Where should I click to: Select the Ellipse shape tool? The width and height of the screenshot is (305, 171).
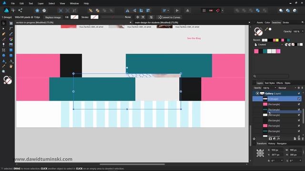pyautogui.click(x=3, y=56)
